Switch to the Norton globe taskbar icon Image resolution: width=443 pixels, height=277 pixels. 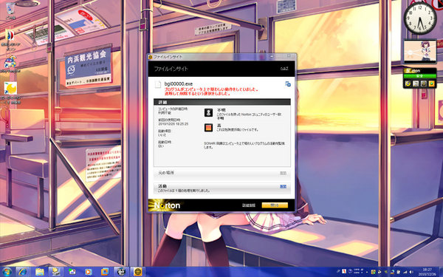(137, 272)
